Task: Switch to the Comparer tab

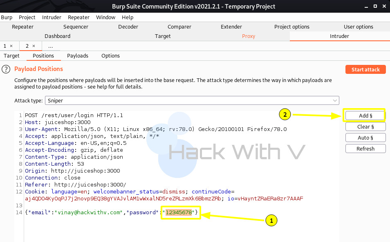Action: coord(179,27)
